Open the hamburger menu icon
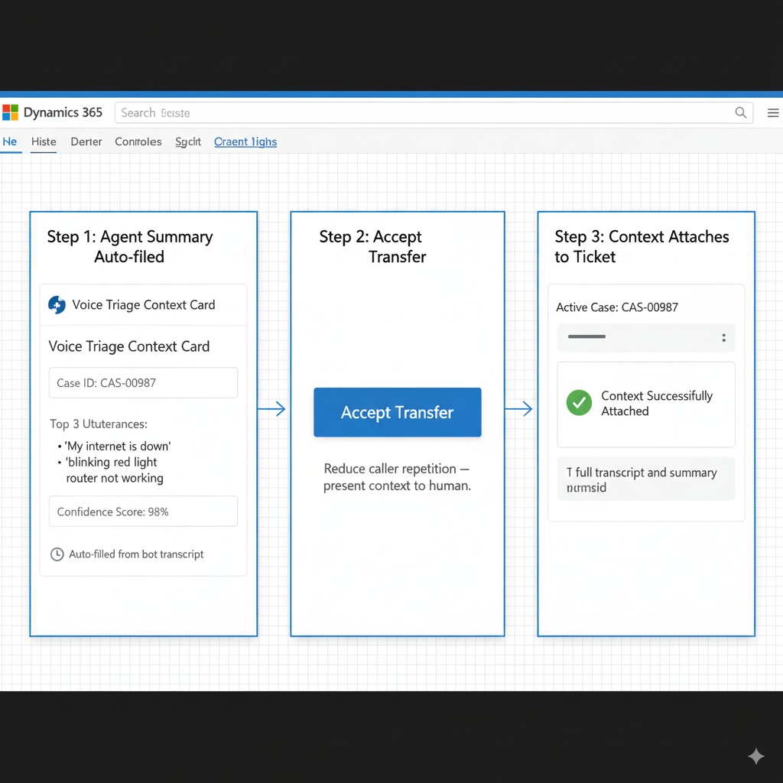The height and width of the screenshot is (783, 783). point(773,113)
